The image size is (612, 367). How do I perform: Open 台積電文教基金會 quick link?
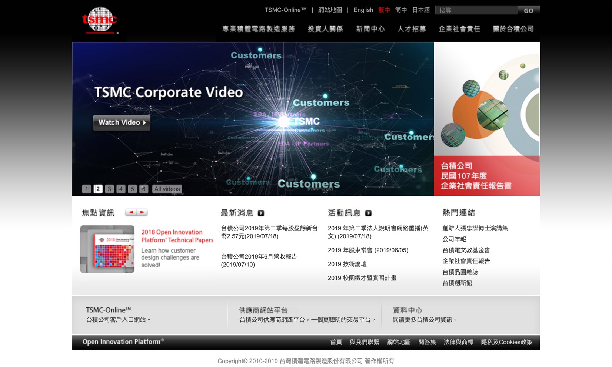(466, 250)
